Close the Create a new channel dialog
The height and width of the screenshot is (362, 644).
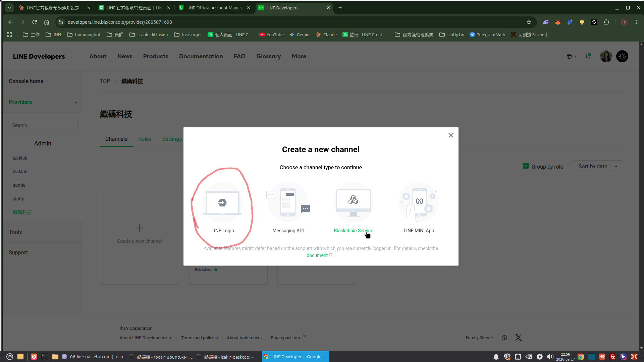coord(451,135)
